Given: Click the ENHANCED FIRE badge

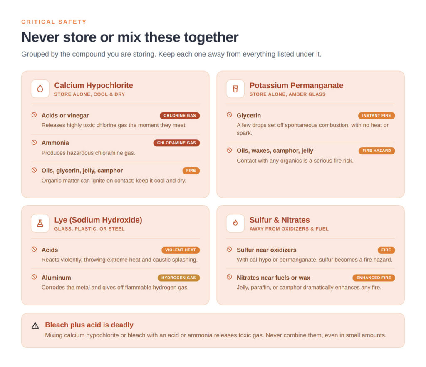Looking at the screenshot, I should [x=374, y=278].
